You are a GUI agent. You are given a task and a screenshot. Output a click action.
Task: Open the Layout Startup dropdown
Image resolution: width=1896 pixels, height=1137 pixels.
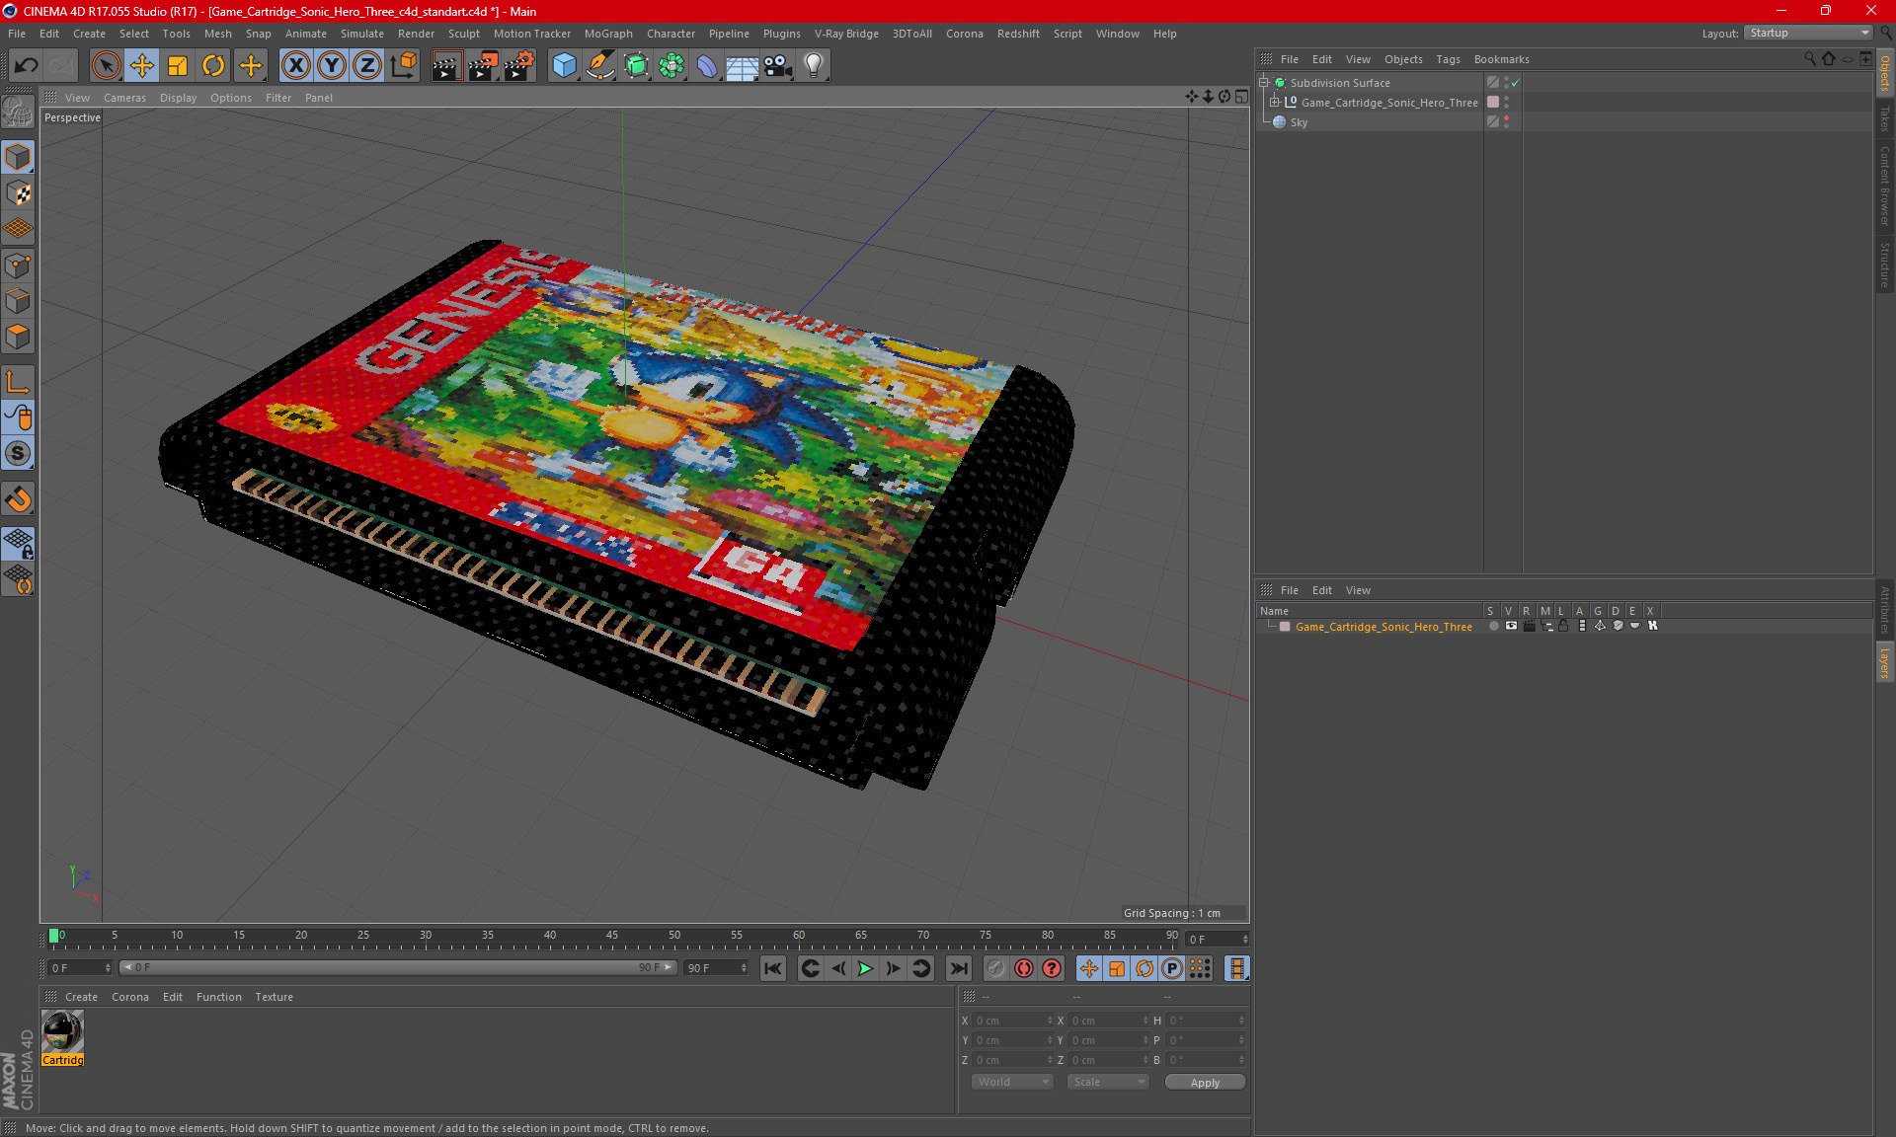[x=1808, y=34]
